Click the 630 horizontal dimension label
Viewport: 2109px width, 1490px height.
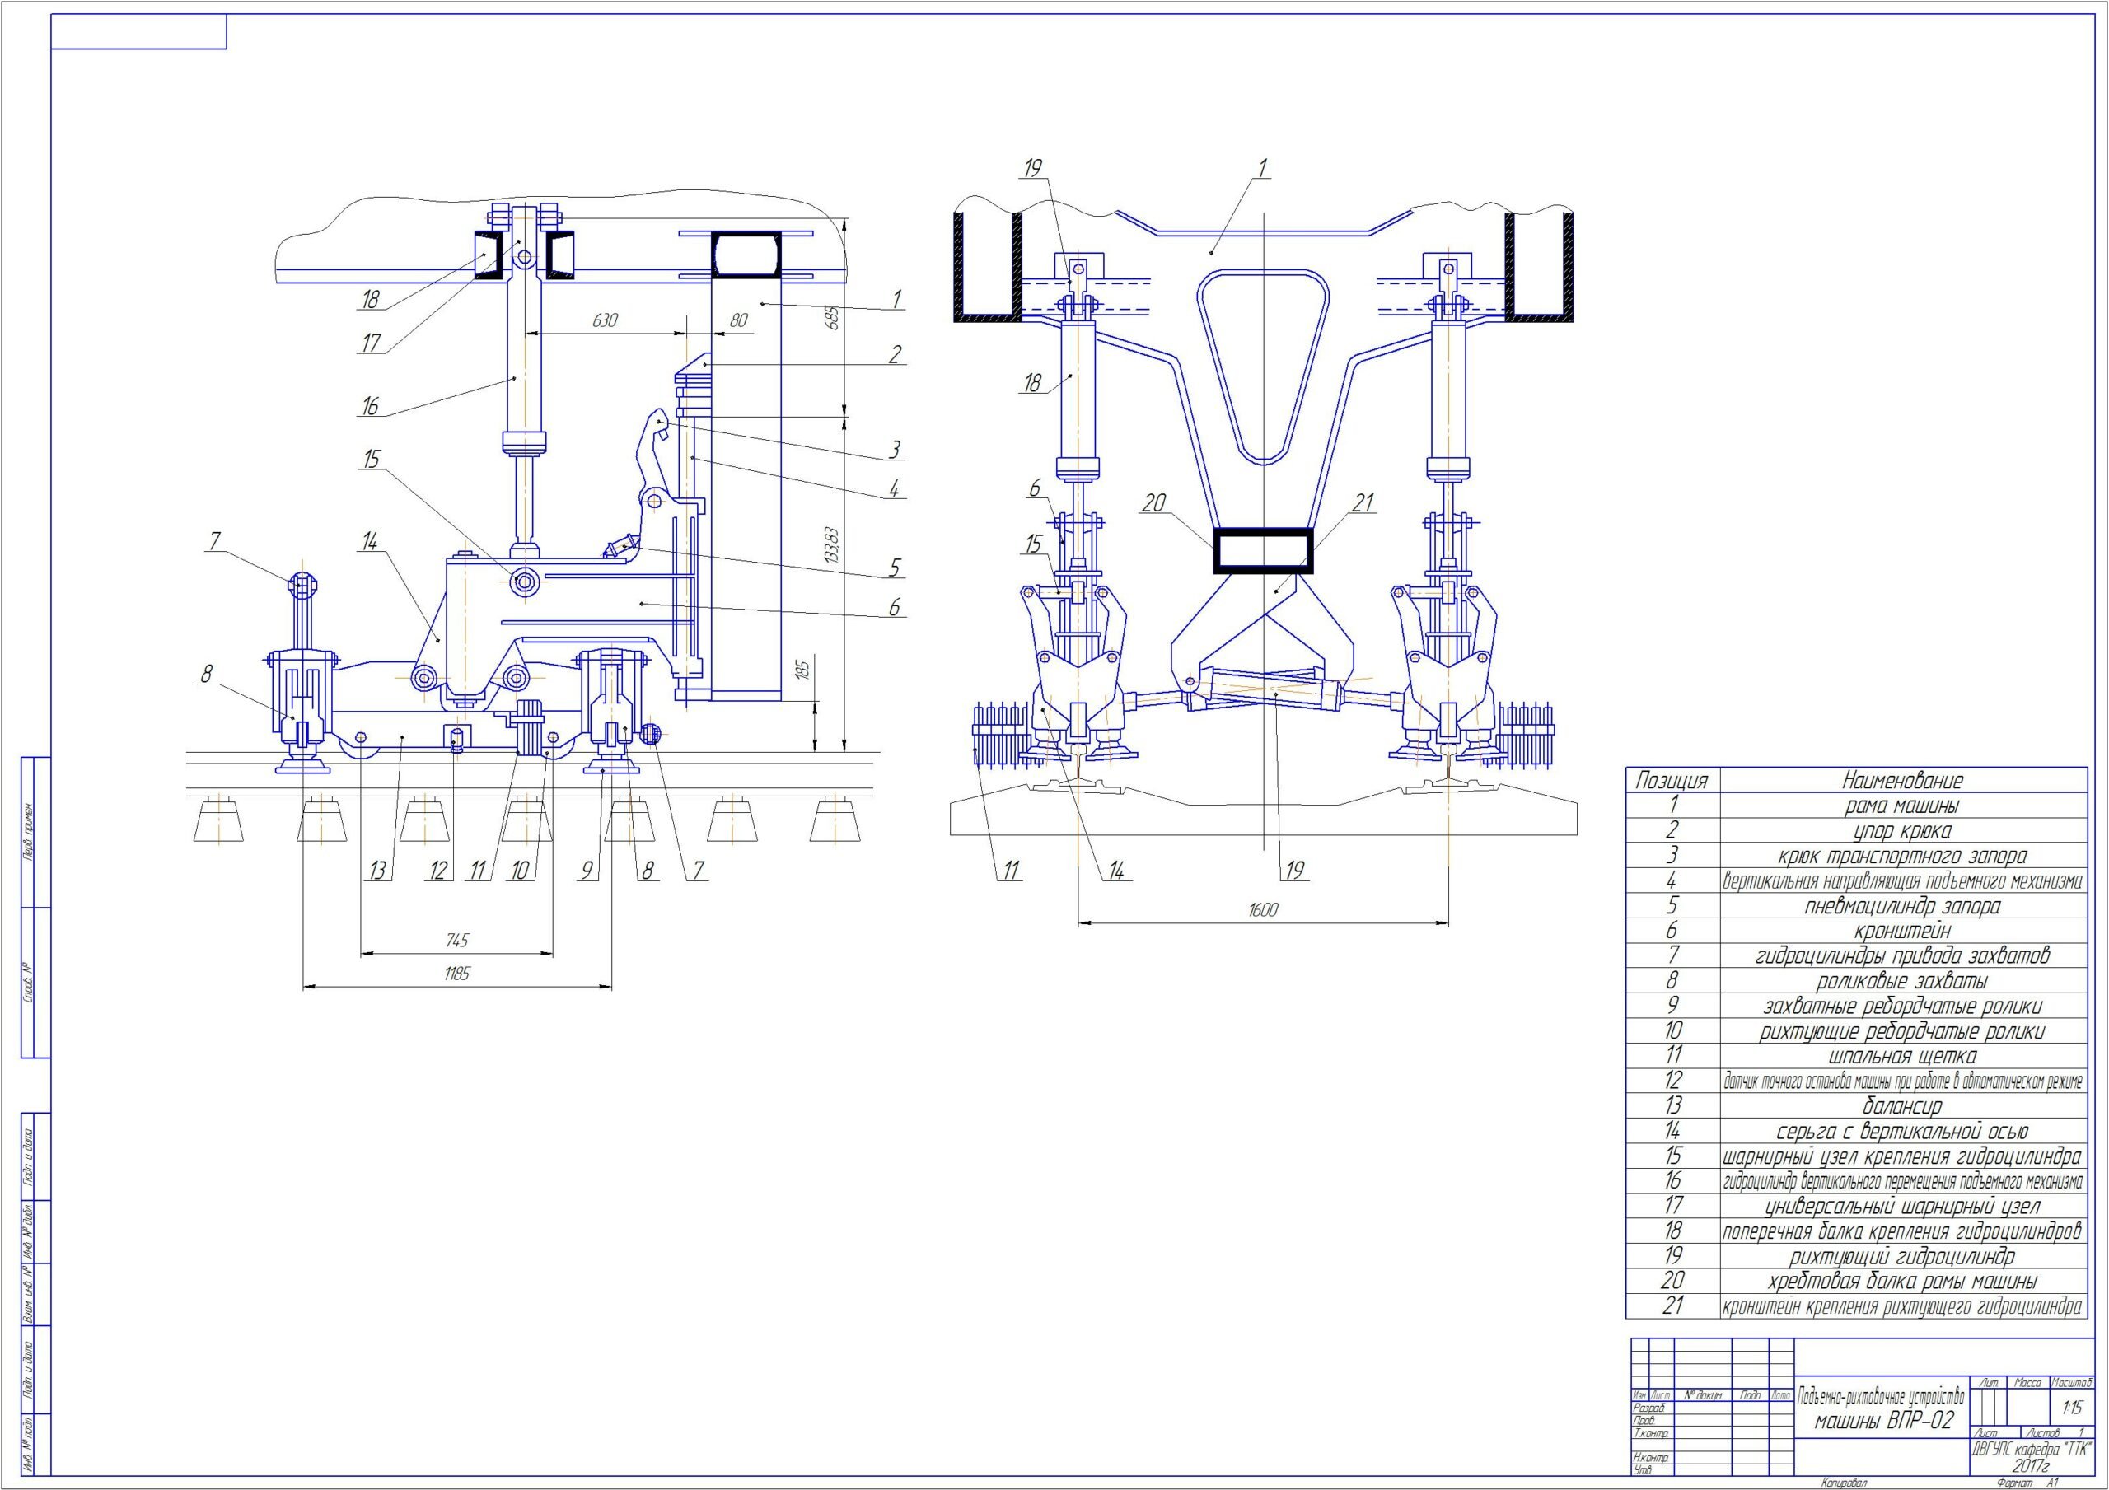(x=605, y=320)
